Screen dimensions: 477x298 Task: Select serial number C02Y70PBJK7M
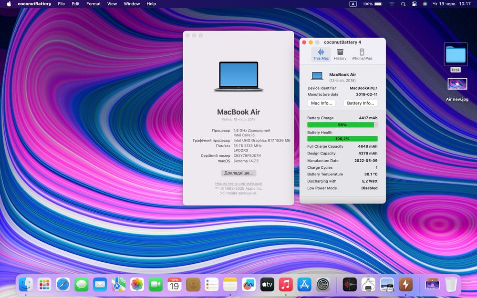point(247,156)
